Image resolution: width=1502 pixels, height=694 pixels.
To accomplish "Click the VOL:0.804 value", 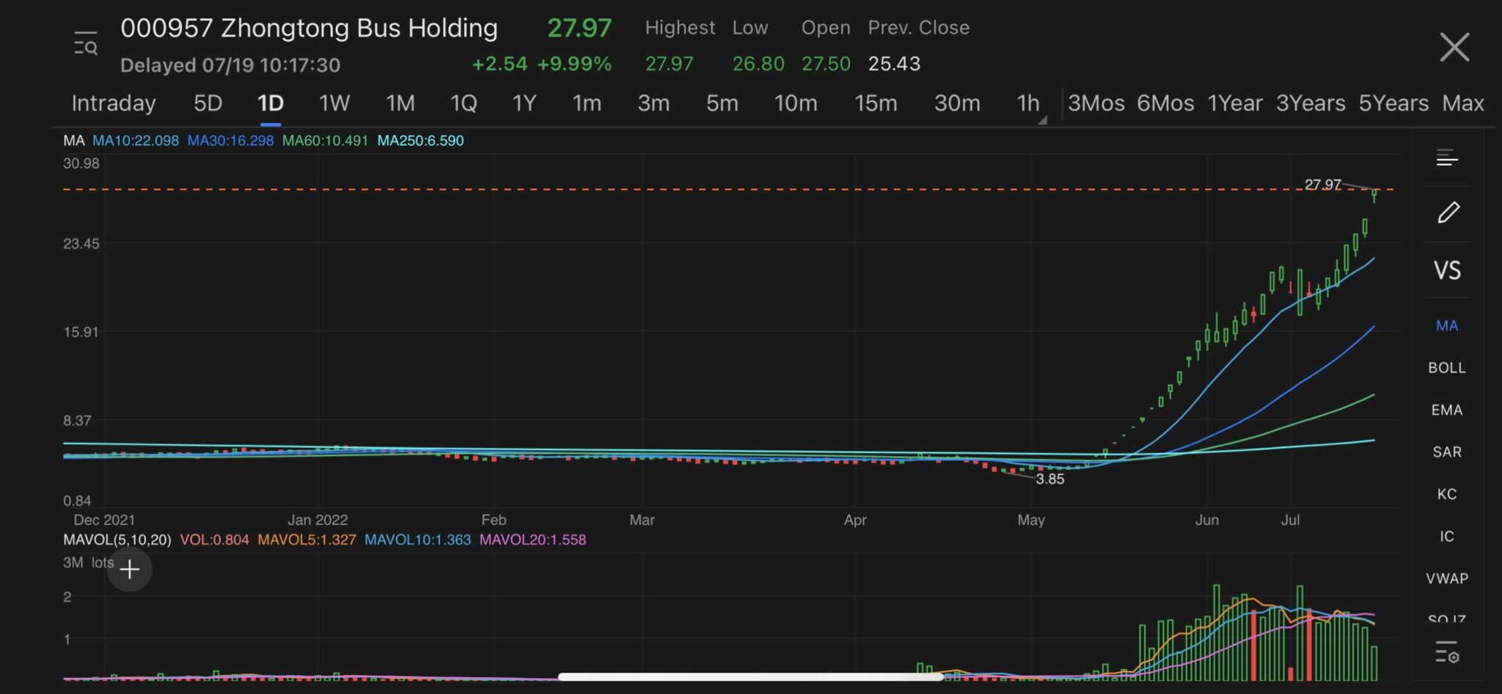I will click(x=215, y=540).
